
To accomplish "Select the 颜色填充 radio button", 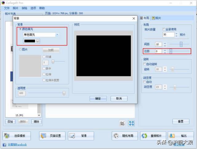I will 20,29.
